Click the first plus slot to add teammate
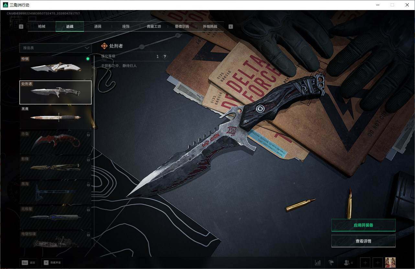Screen dimensions: 415x269 tap(365, 263)
